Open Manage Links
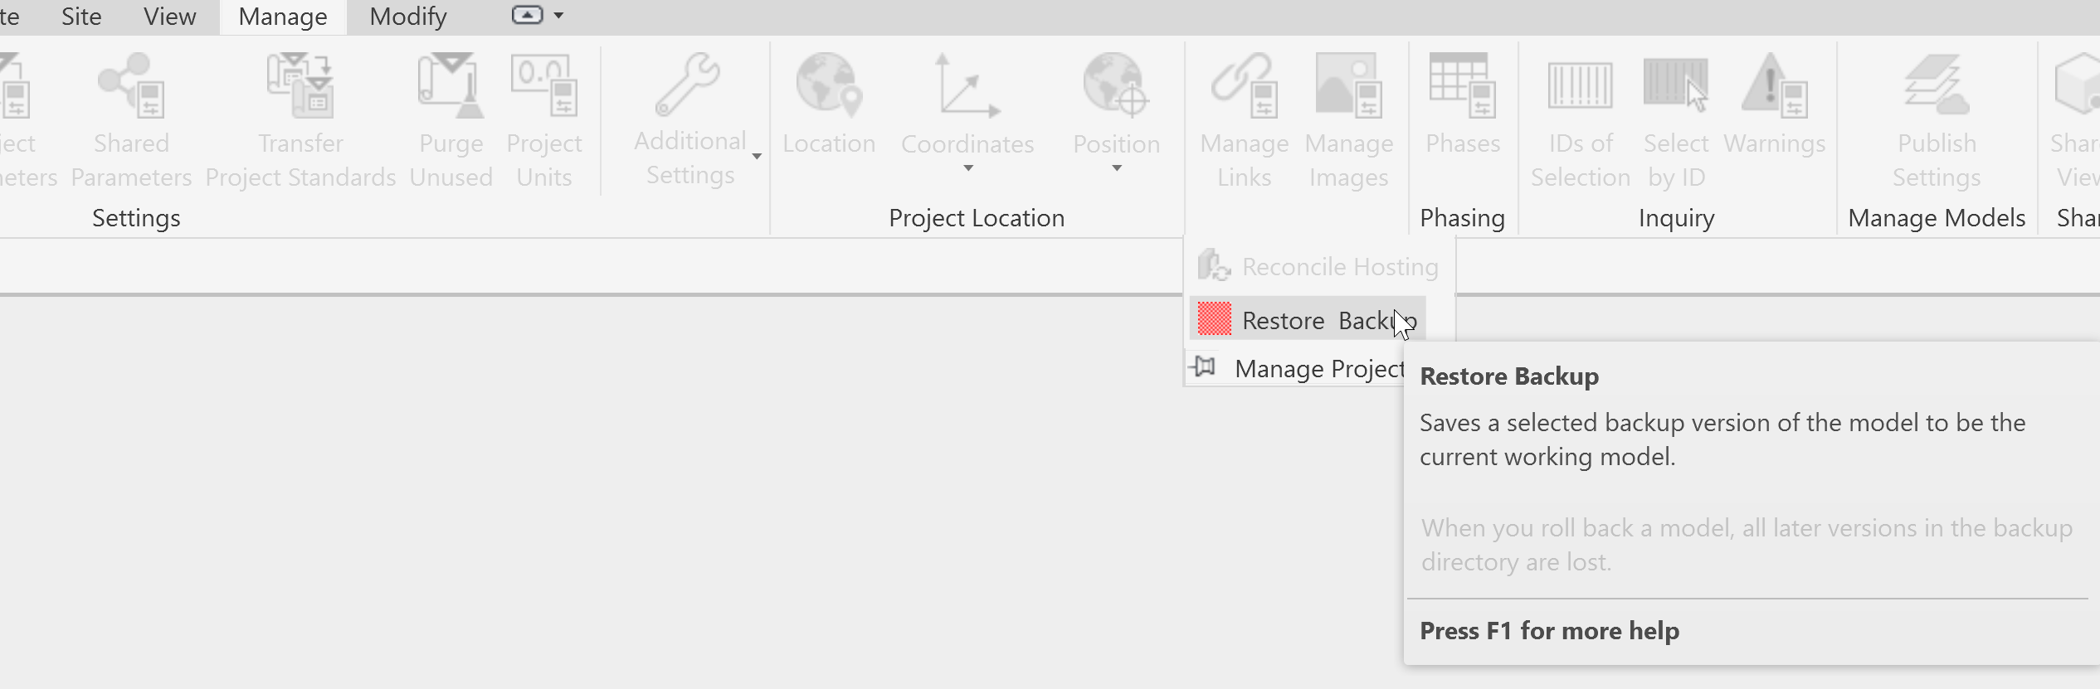This screenshot has width=2100, height=689. pos(1244,116)
